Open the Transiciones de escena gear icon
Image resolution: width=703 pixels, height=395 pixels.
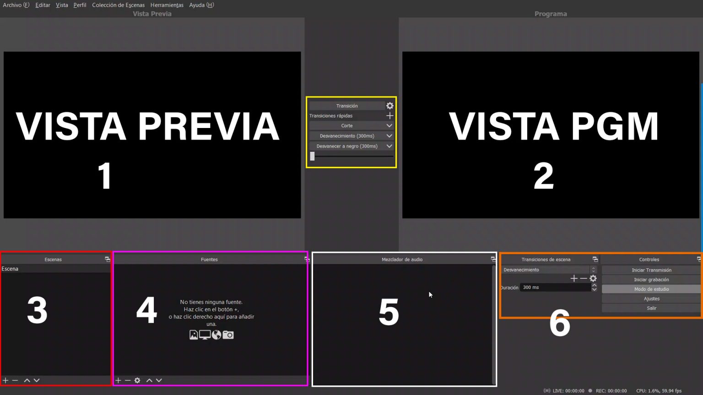coord(593,278)
